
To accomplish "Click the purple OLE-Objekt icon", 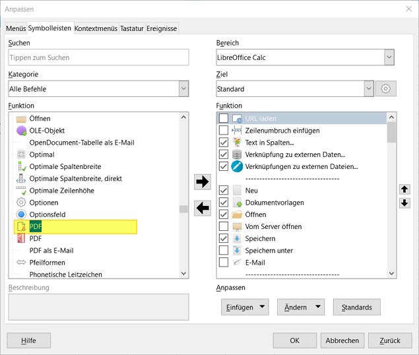I will [x=21, y=131].
